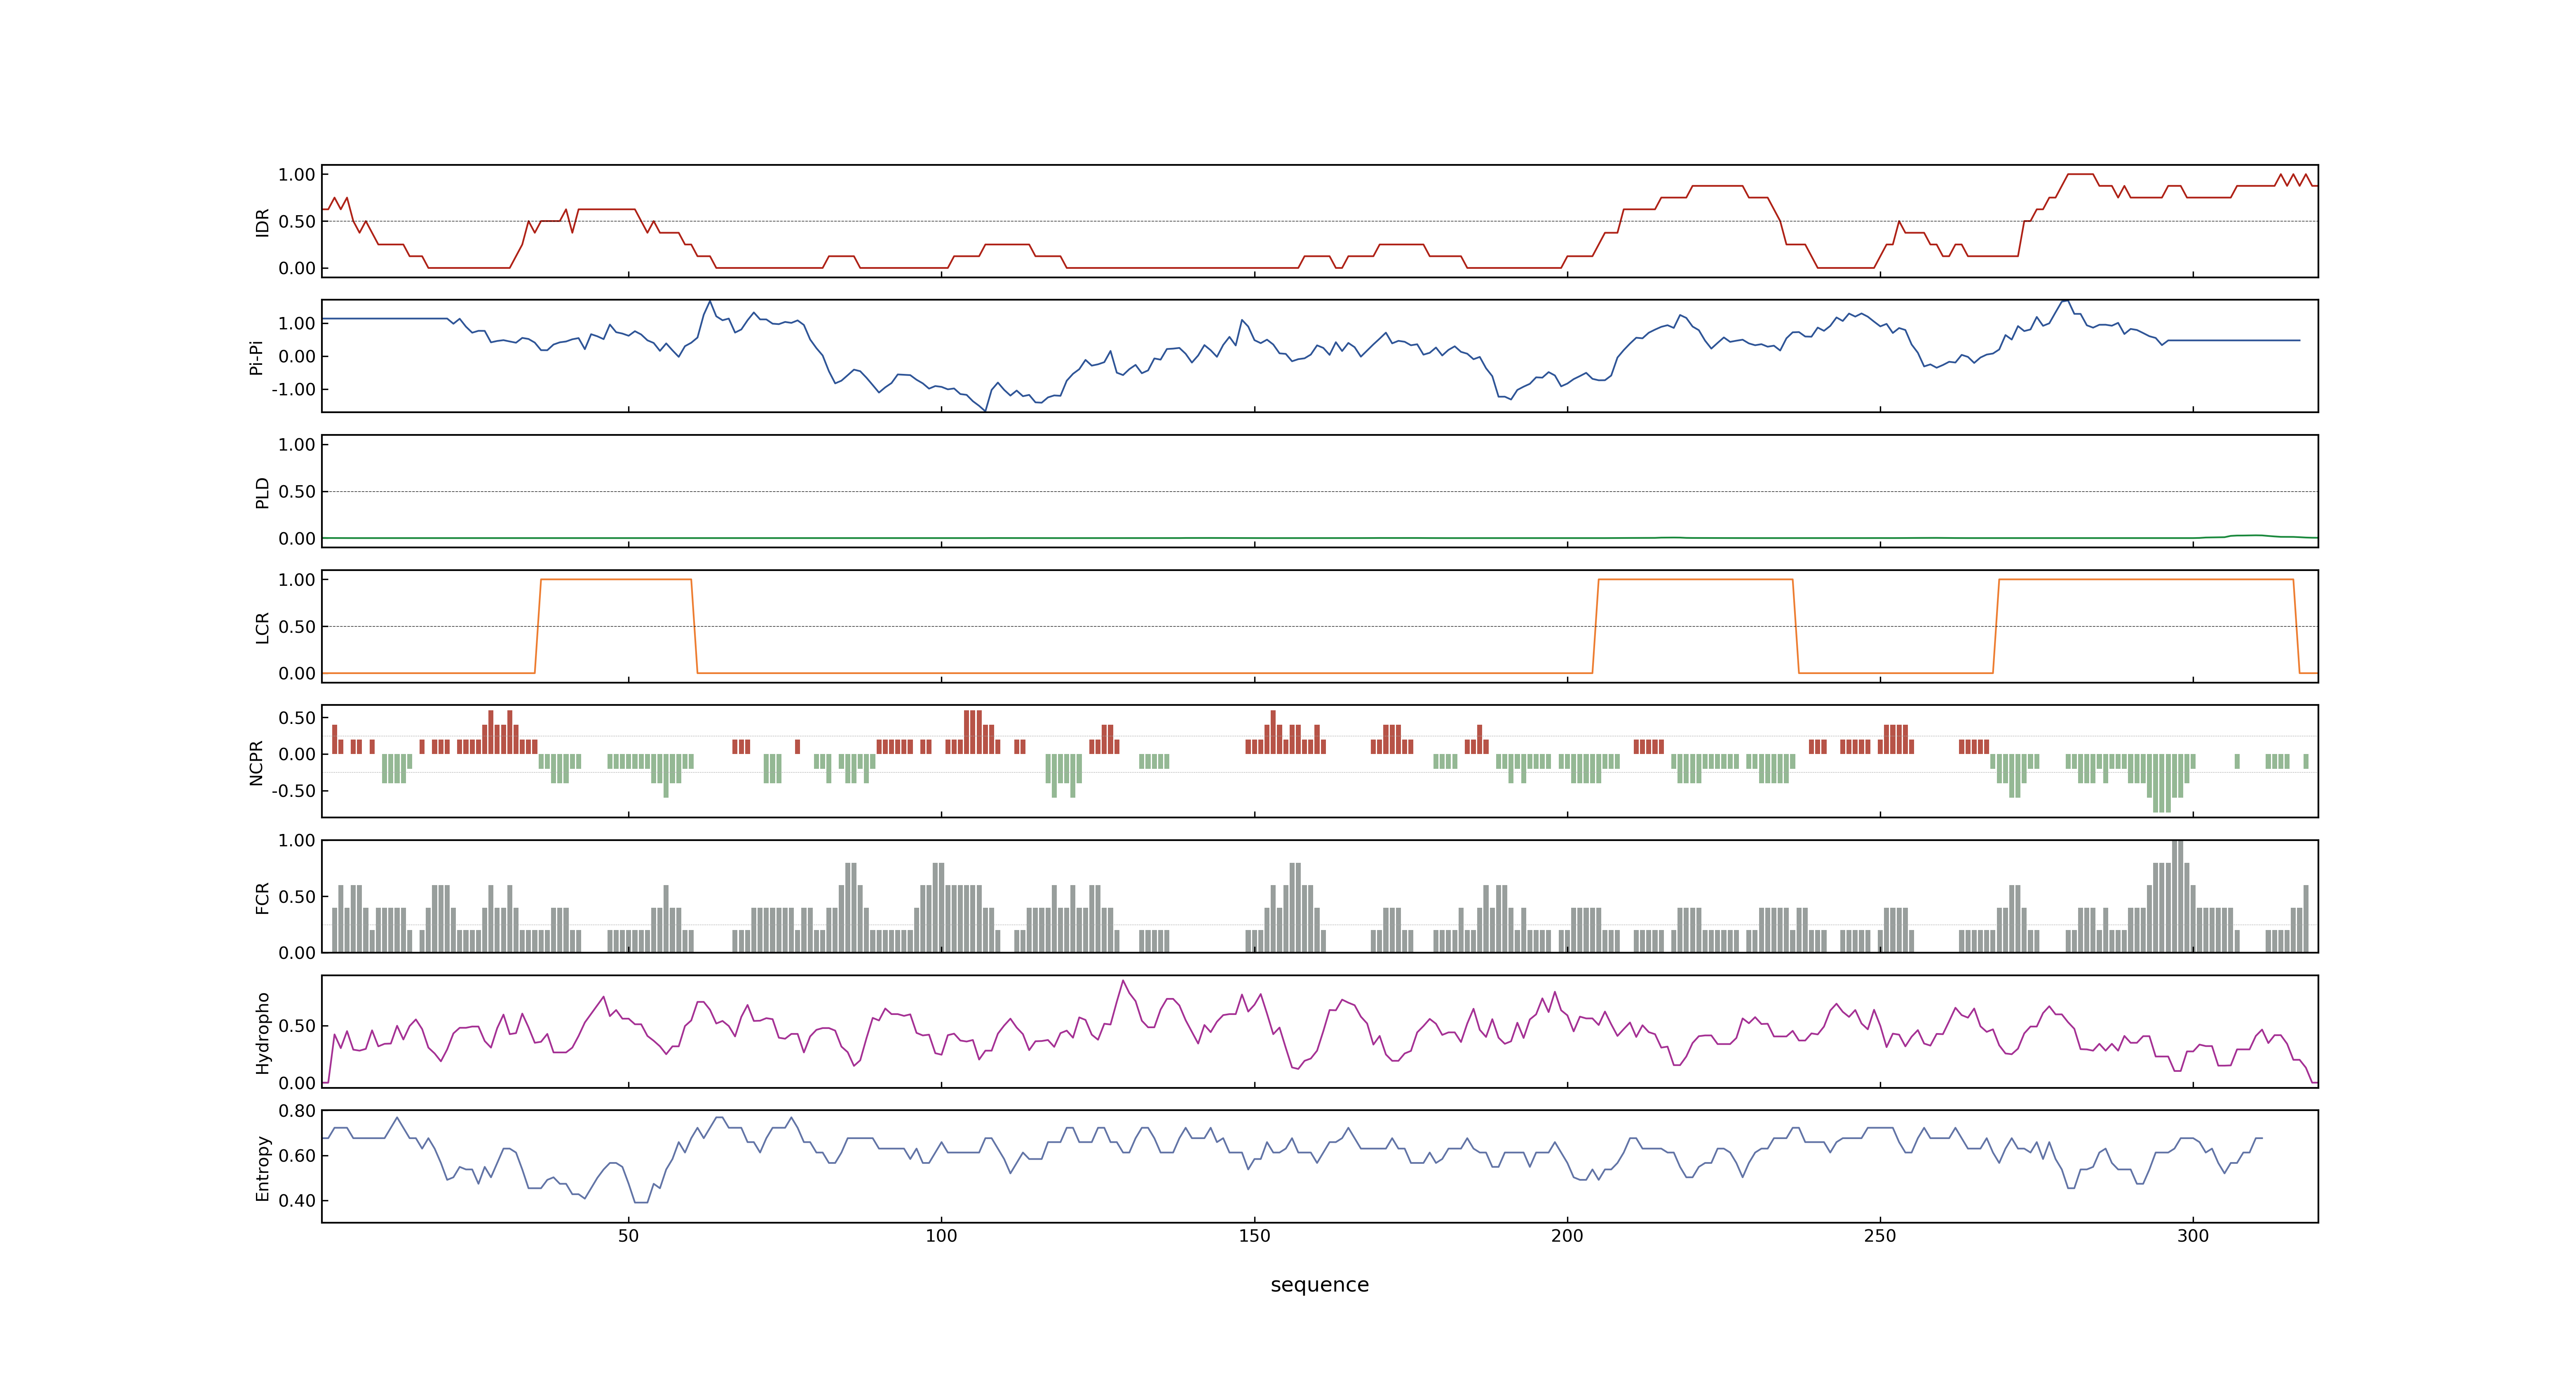Click the x-axis tick label 250
The height and width of the screenshot is (1374, 2576).
point(1880,1235)
